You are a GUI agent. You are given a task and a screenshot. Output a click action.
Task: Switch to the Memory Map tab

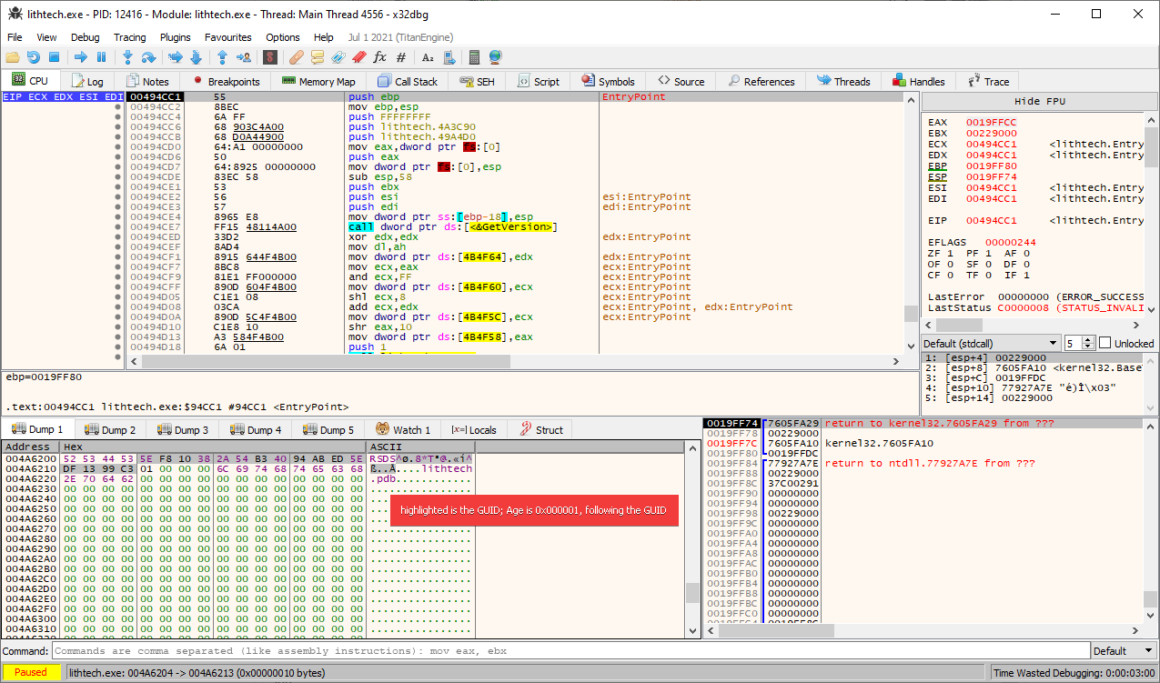click(x=318, y=81)
